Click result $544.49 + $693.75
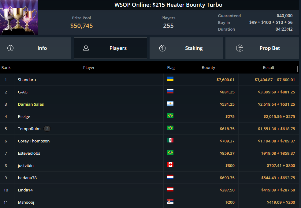301x208 pixels. [278, 178]
